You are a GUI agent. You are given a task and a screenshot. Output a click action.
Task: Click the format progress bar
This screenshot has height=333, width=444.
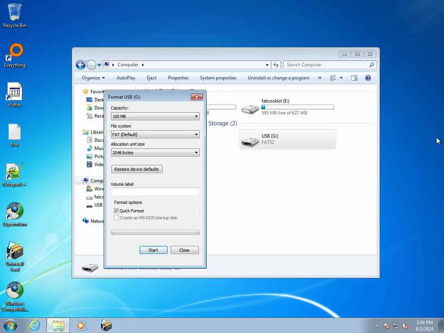point(155,232)
